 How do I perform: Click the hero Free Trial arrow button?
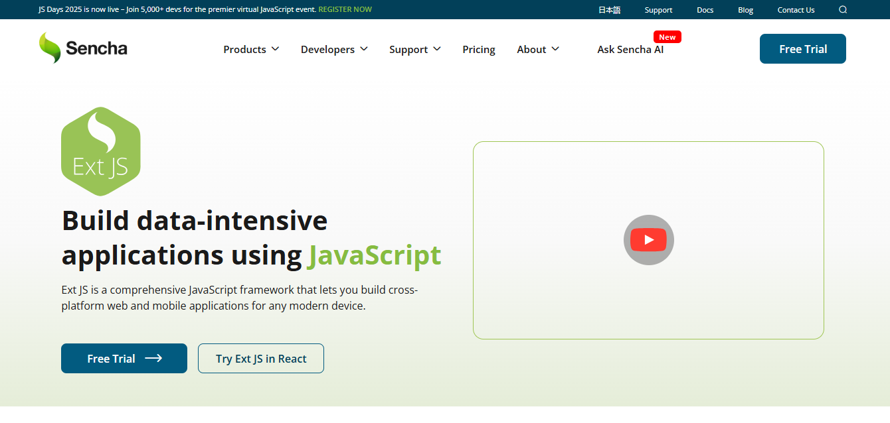tap(124, 359)
